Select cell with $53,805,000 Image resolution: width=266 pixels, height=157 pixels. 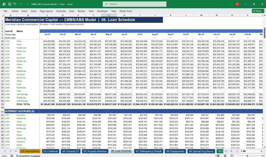pyautogui.click(x=47, y=91)
